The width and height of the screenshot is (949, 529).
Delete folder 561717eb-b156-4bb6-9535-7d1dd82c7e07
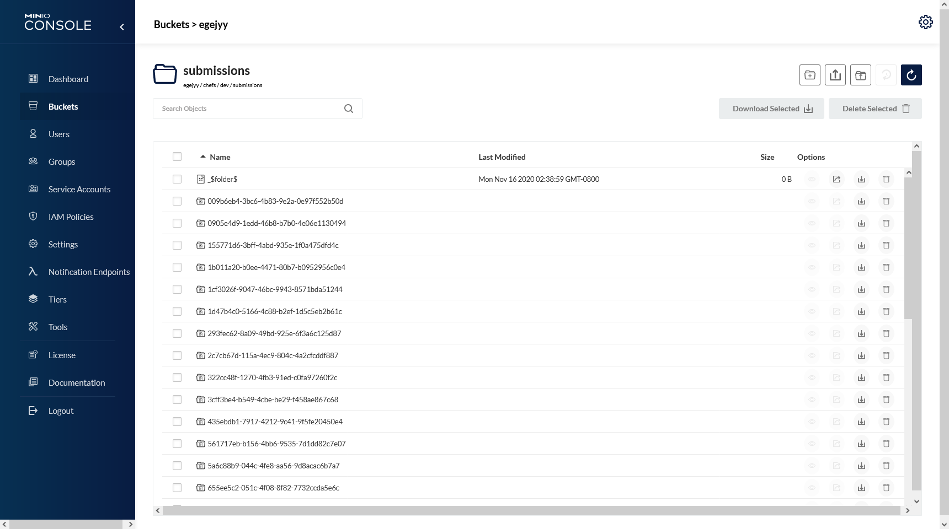[x=886, y=444]
